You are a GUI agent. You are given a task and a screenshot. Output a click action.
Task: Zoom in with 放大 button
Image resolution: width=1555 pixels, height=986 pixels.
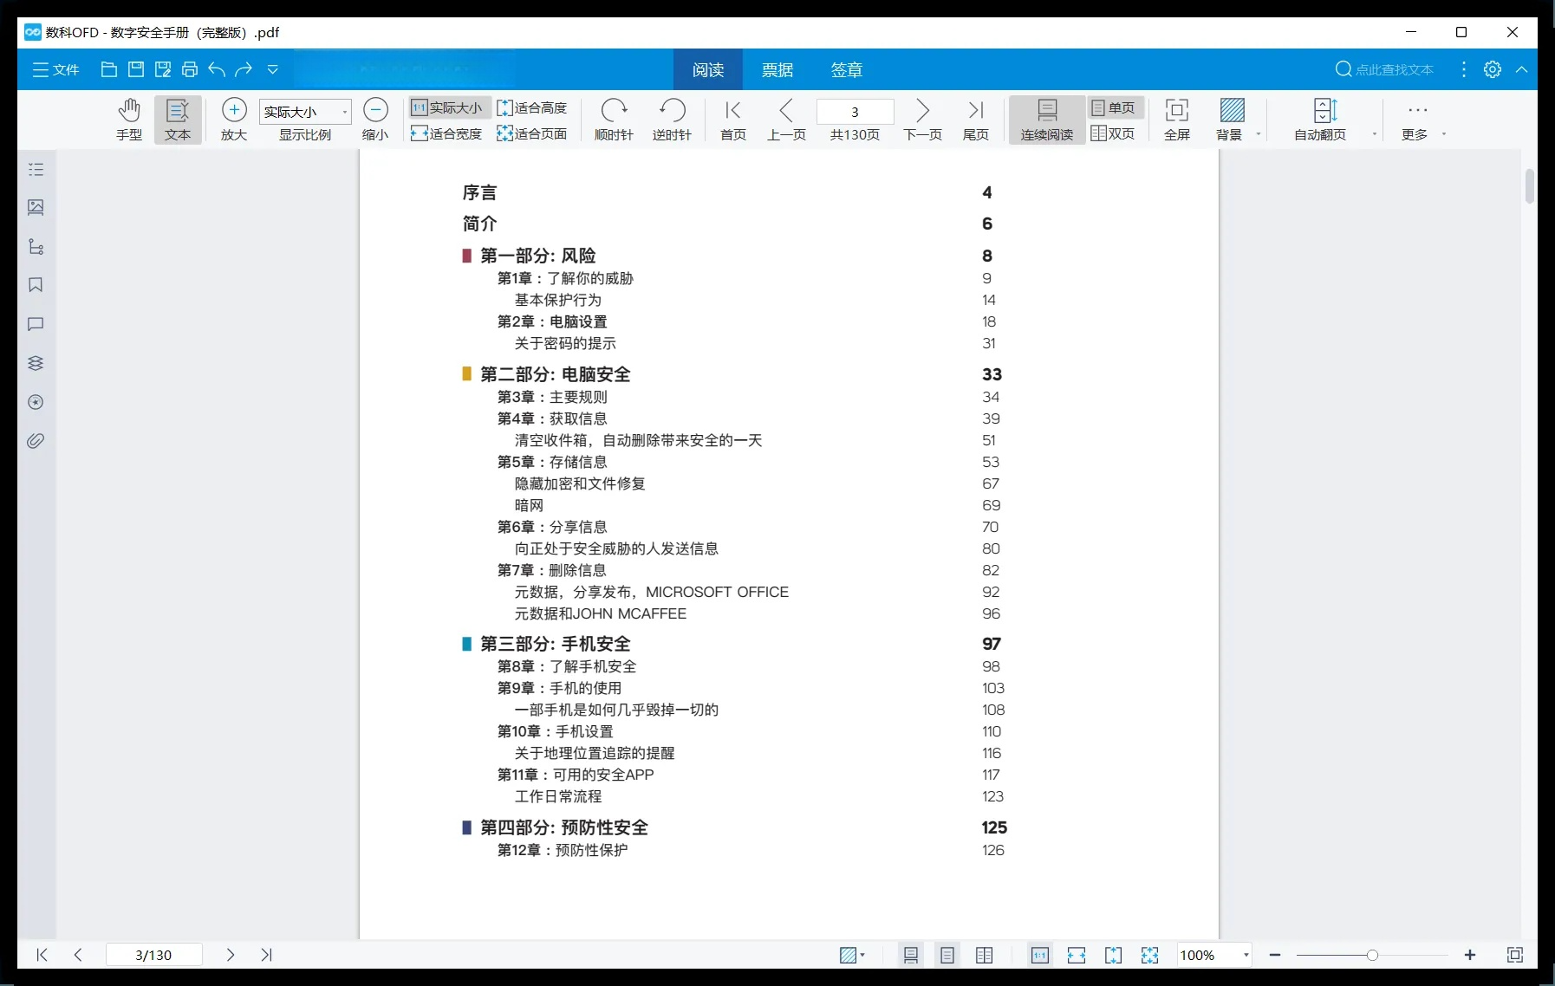point(234,120)
